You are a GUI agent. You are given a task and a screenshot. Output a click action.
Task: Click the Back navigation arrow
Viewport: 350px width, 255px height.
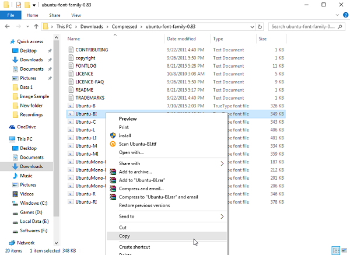click(8, 27)
